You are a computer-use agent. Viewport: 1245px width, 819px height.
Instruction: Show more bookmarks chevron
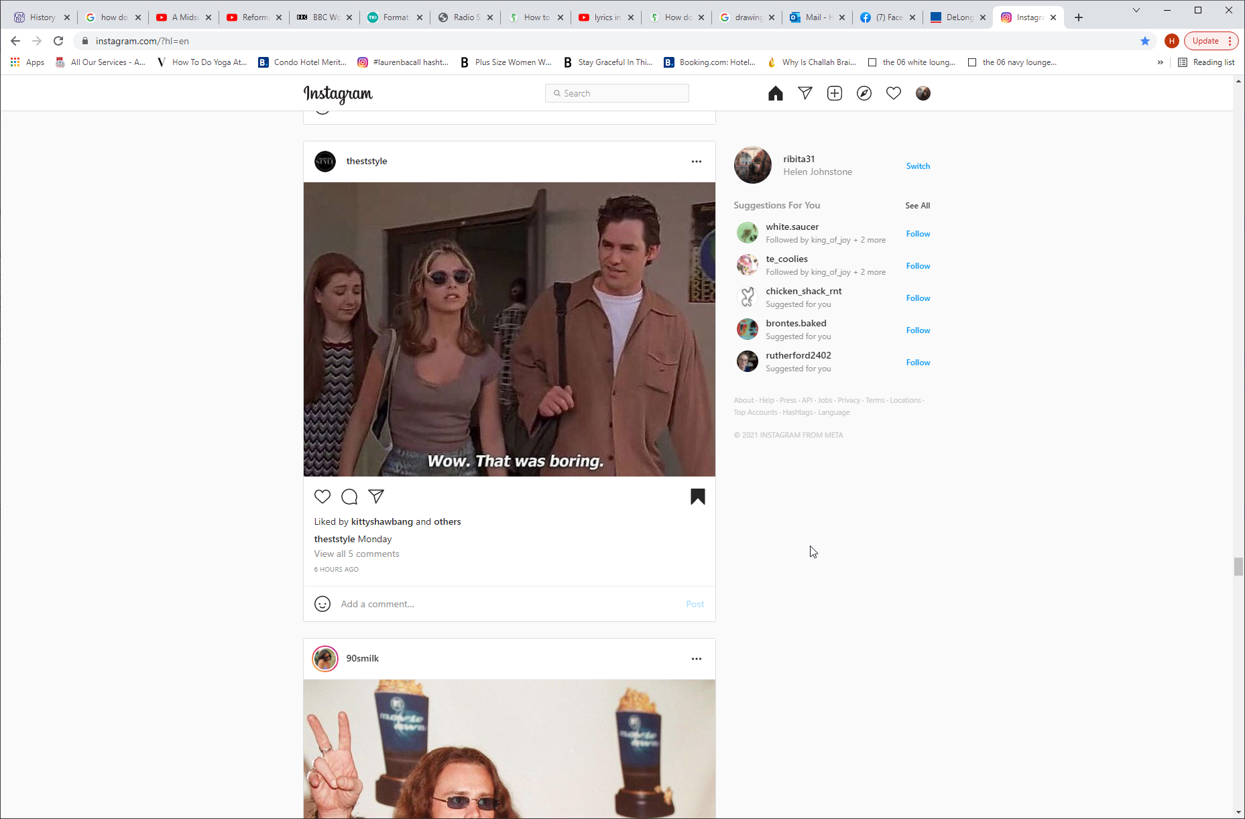point(1160,62)
